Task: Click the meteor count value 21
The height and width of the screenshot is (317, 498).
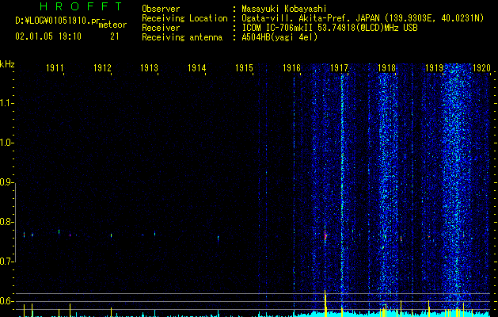Action: coord(115,36)
